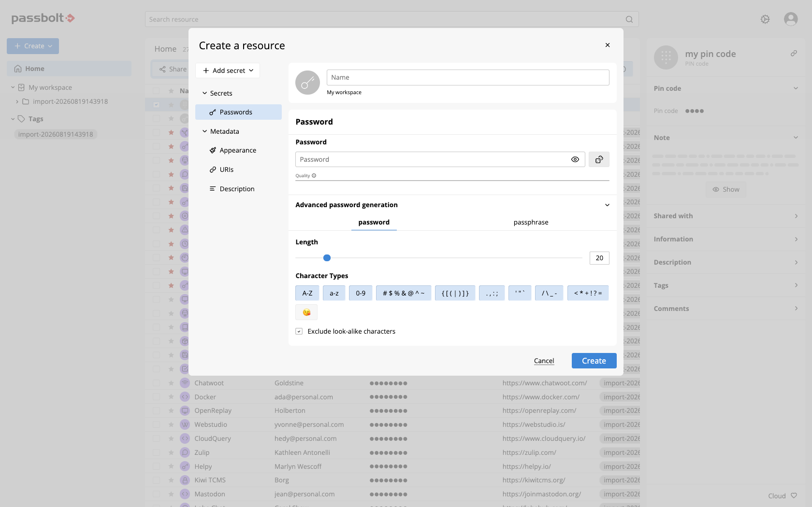Click the Mastodon row icon
Image resolution: width=812 pixels, height=507 pixels.
pos(185,494)
